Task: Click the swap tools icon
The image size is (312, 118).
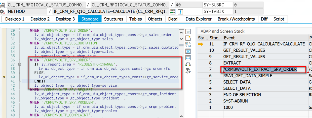Action: pyautogui.click(x=188, y=45)
